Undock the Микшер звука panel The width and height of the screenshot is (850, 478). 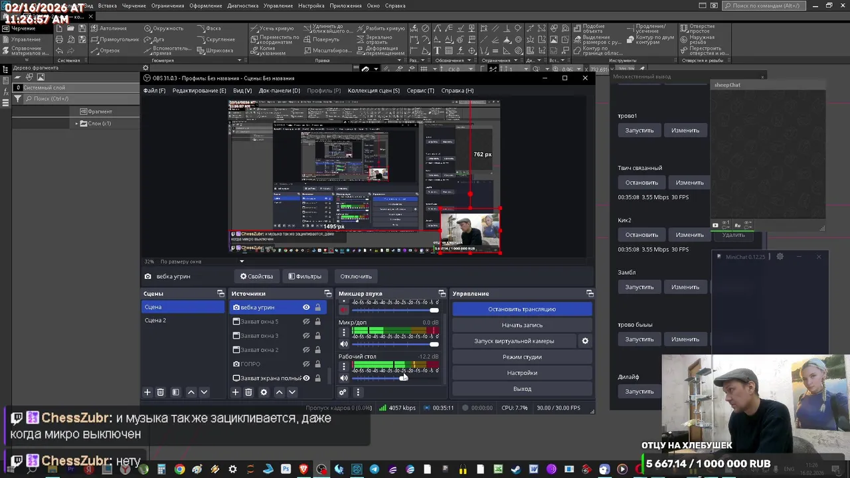[442, 293]
